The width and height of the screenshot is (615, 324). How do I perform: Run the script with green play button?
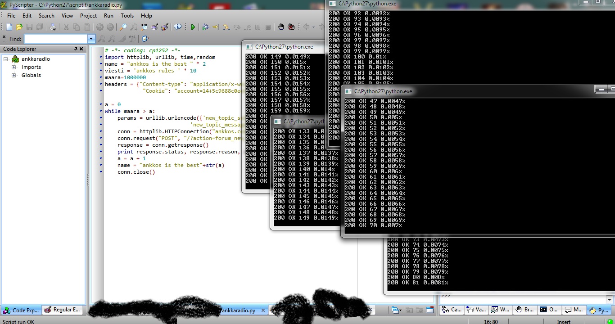(193, 27)
